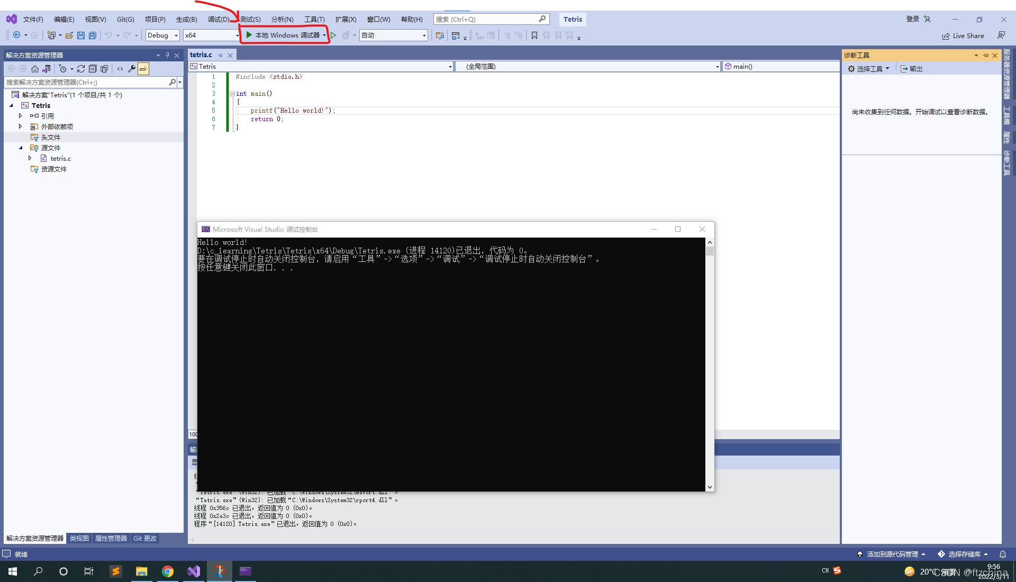Click Chrome icon on the taskbar

coord(167,571)
